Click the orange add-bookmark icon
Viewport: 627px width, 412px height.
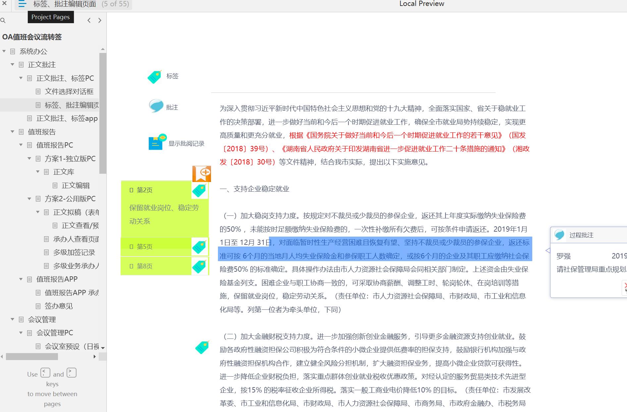pos(202,174)
